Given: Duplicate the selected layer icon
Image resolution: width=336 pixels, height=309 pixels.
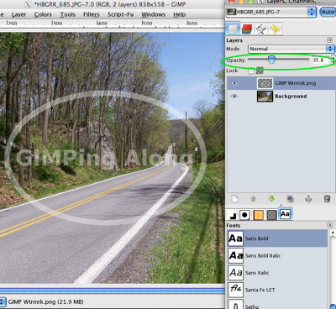Looking at the screenshot, I should pos(290,199).
